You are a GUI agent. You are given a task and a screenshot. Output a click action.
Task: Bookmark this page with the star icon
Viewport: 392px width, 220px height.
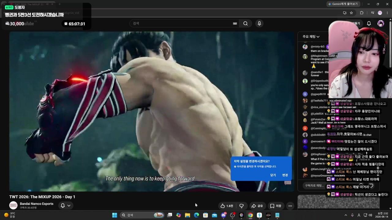[351, 13]
